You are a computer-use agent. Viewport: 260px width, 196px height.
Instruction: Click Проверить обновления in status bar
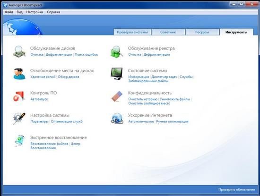[236, 189]
